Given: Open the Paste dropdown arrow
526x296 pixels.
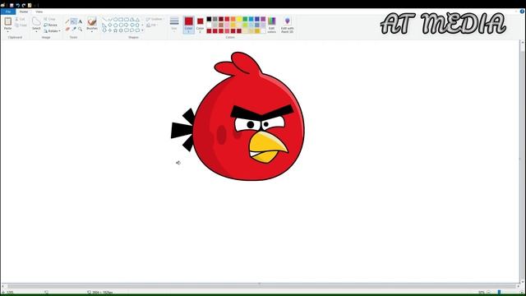Looking at the screenshot, I should click(7, 31).
